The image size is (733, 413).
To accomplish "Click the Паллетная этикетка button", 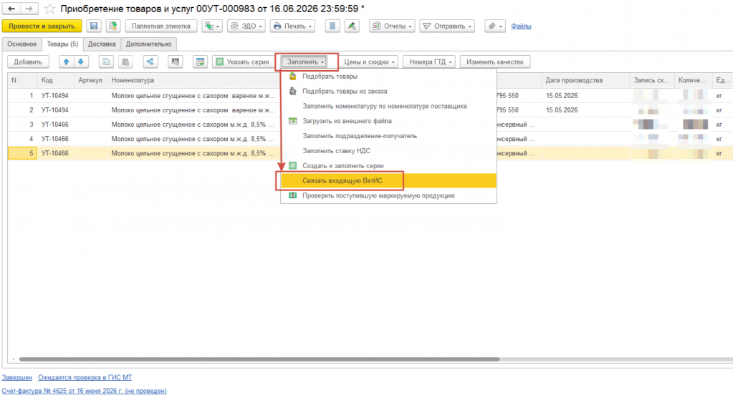I will (x=161, y=26).
